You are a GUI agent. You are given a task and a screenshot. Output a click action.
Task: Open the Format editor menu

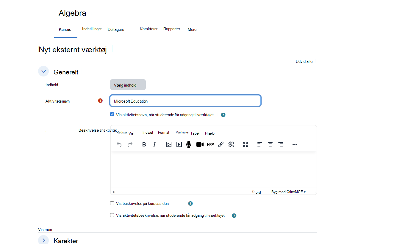(x=164, y=133)
